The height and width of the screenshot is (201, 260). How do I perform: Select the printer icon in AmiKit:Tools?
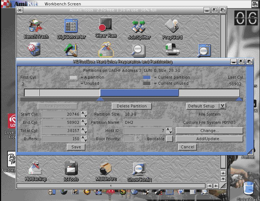(172, 49)
